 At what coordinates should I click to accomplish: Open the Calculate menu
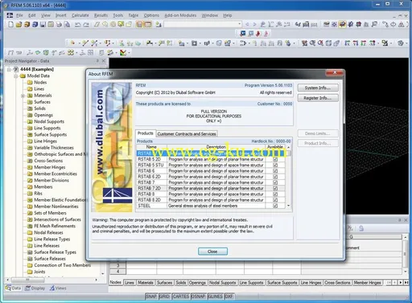tap(80, 15)
